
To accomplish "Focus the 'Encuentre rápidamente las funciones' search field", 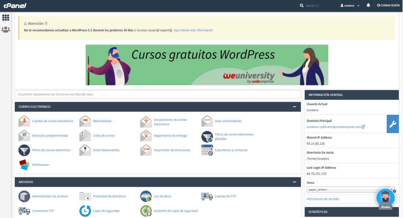I will tap(158, 94).
